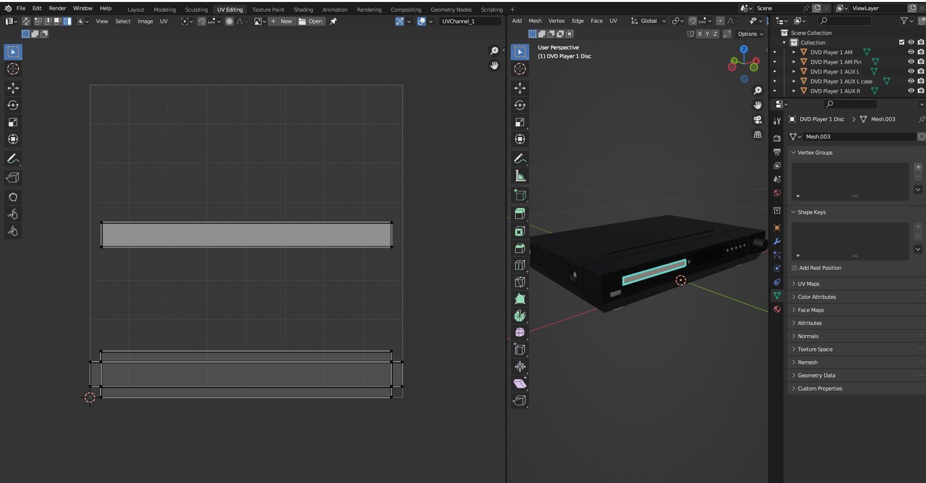The height and width of the screenshot is (483, 926).
Task: Click the Open image button
Action: 310,21
